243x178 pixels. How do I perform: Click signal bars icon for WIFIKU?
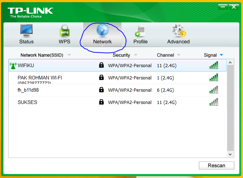point(214,65)
